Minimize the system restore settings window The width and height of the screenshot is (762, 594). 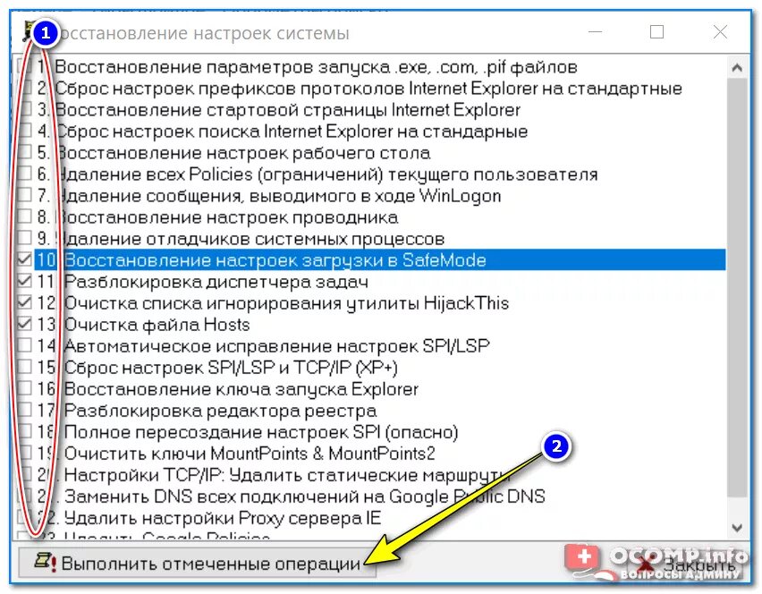595,32
